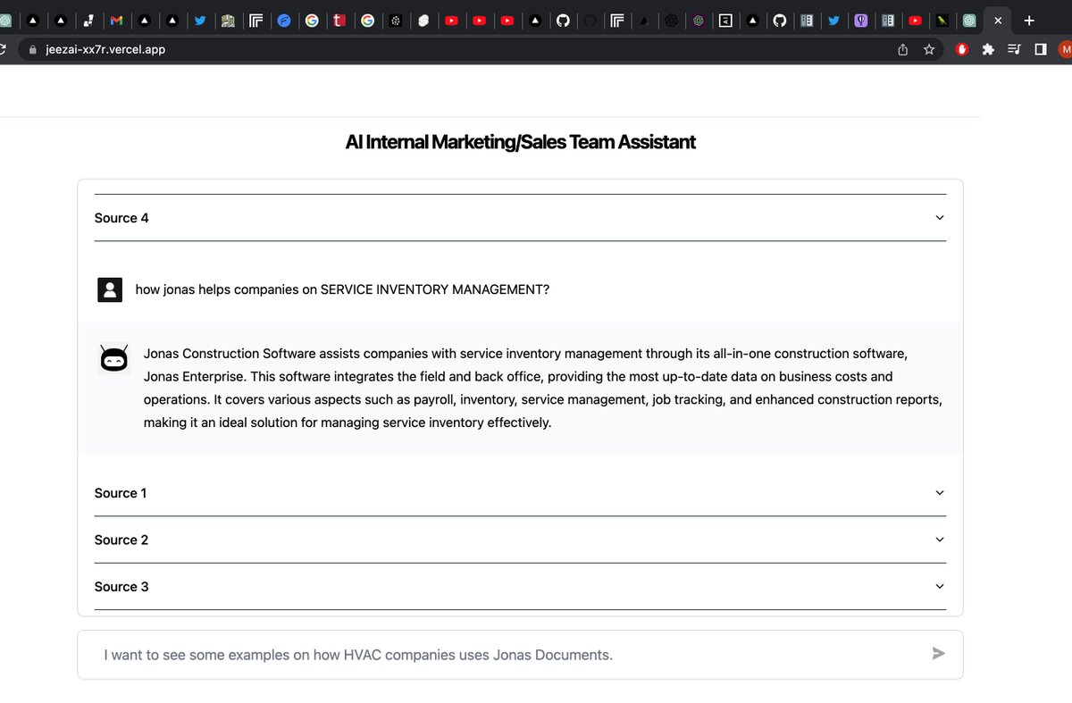Viewport: 1072px width, 703px height.
Task: Expand the Source 4 accordion
Action: [520, 218]
